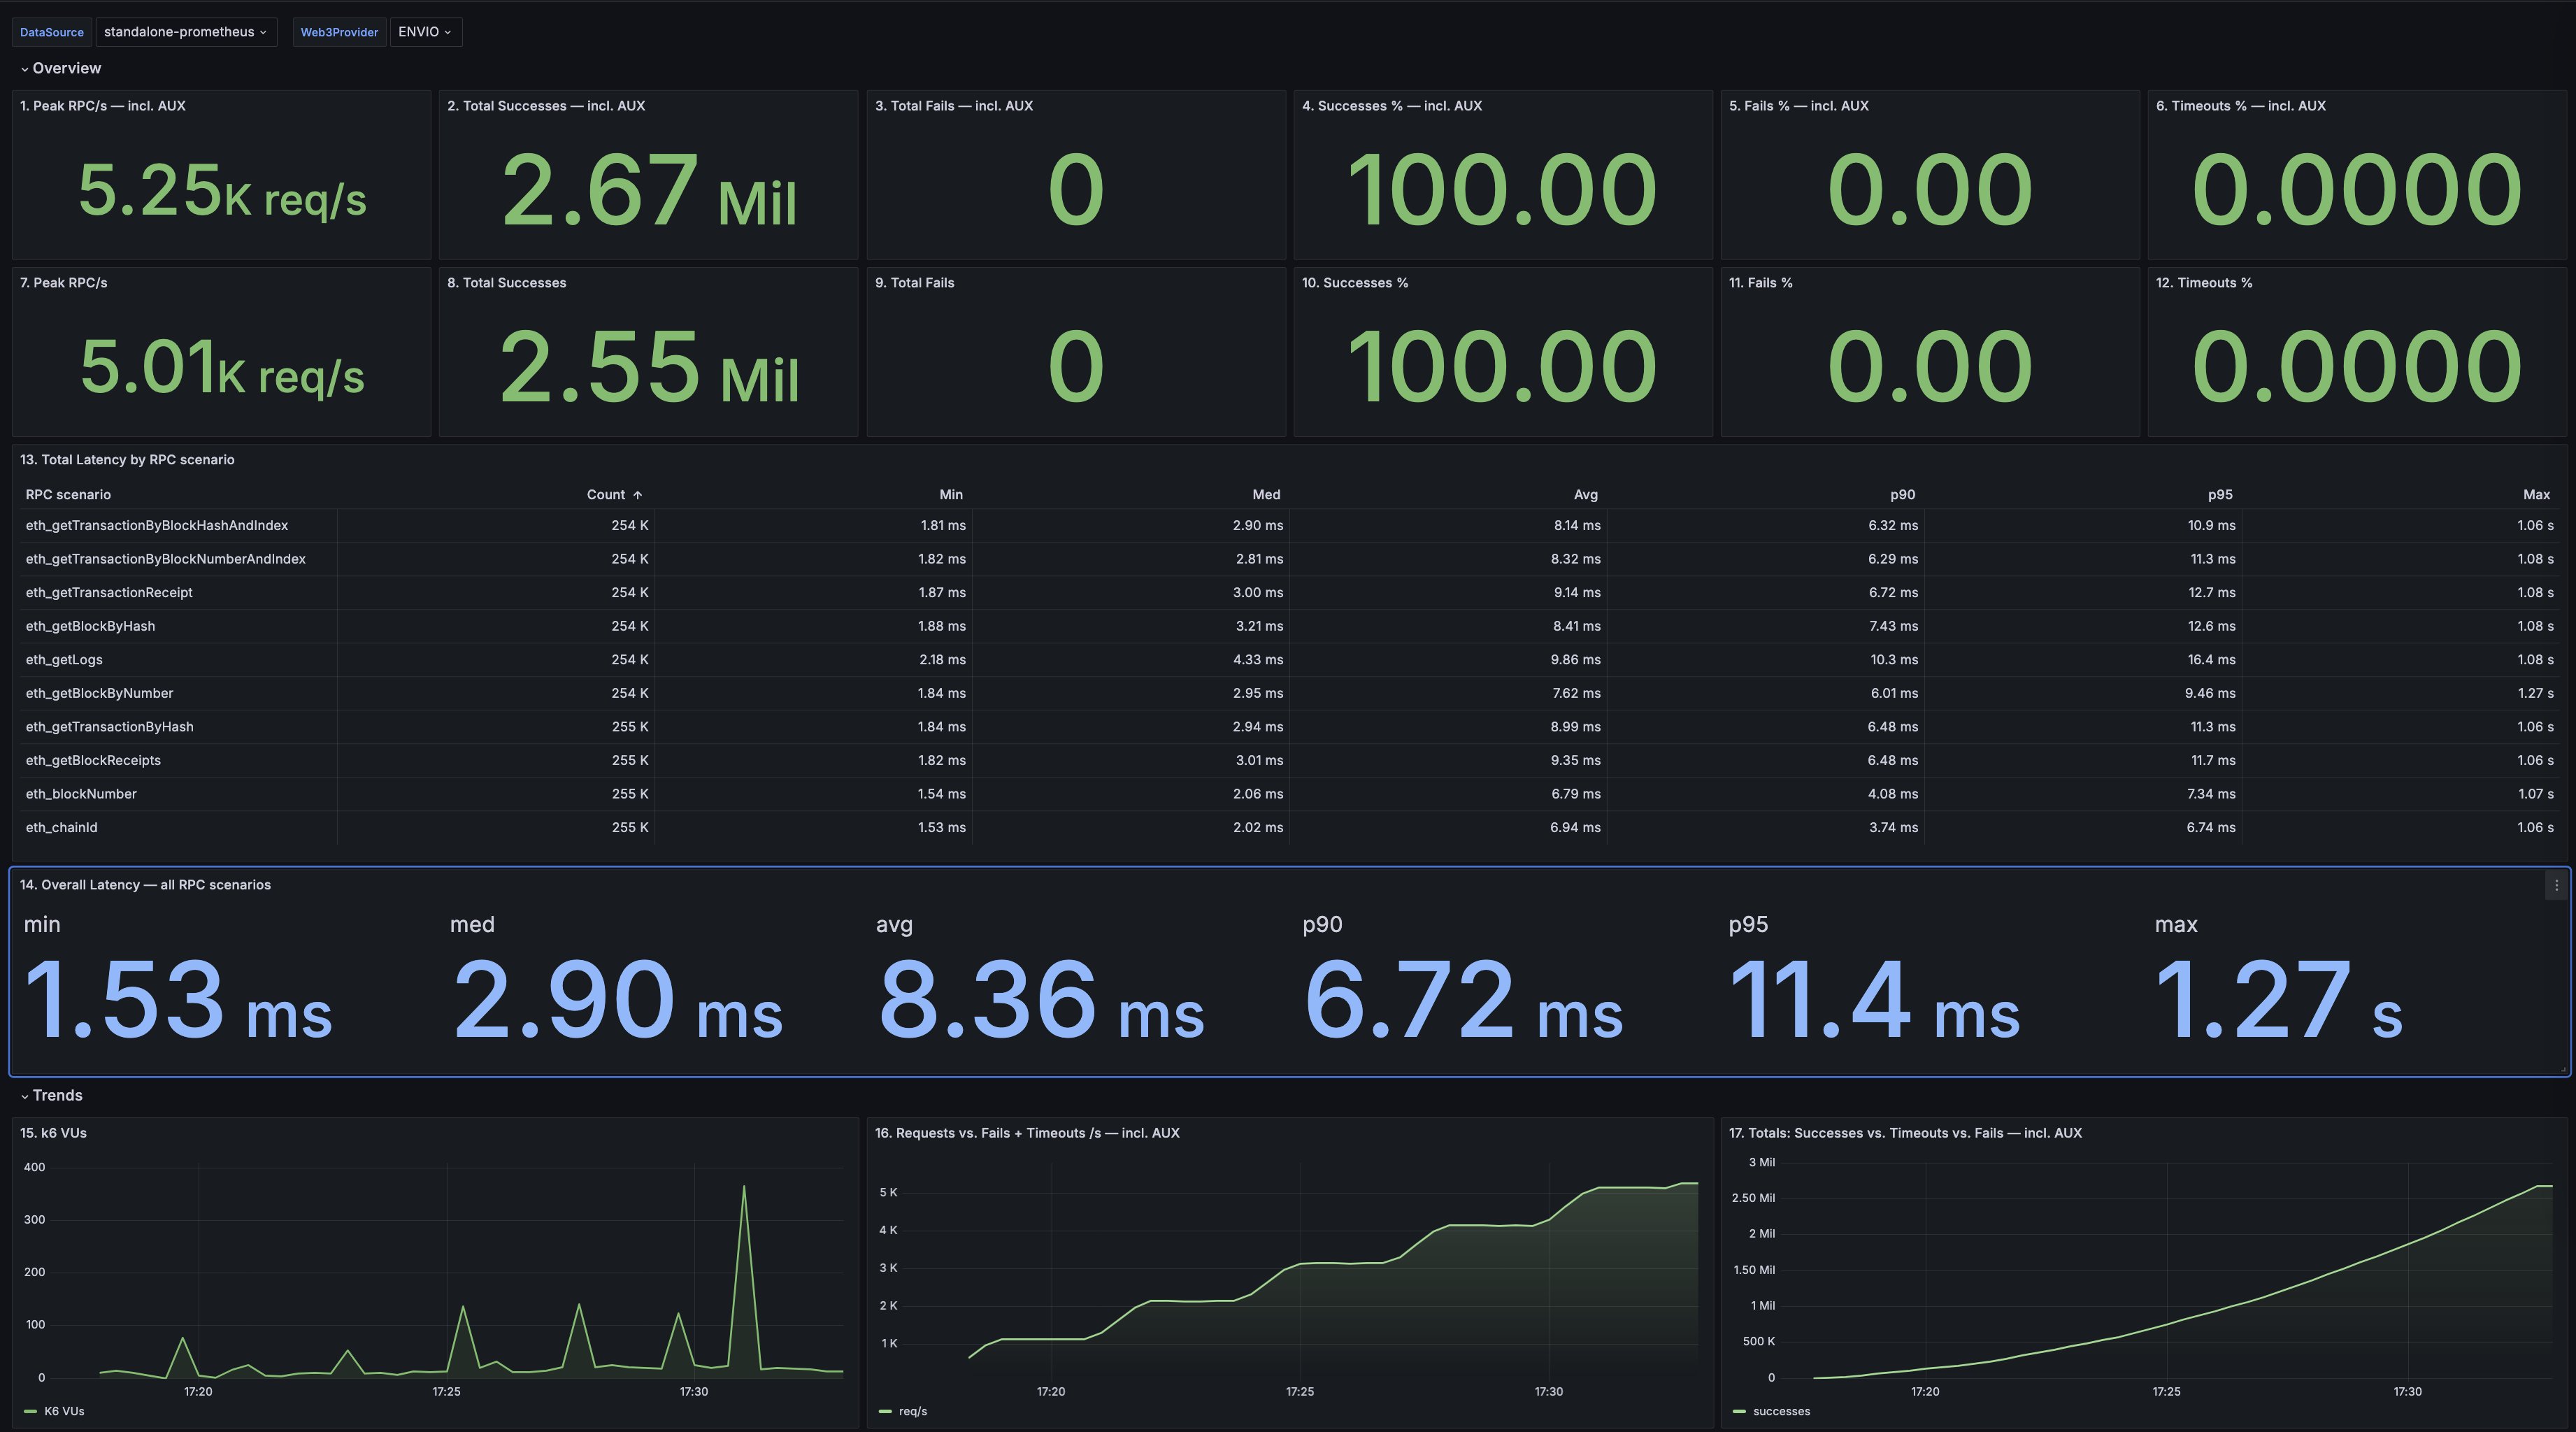The height and width of the screenshot is (1432, 2576).
Task: Sort the latency table by the Med column
Action: (x=1265, y=494)
